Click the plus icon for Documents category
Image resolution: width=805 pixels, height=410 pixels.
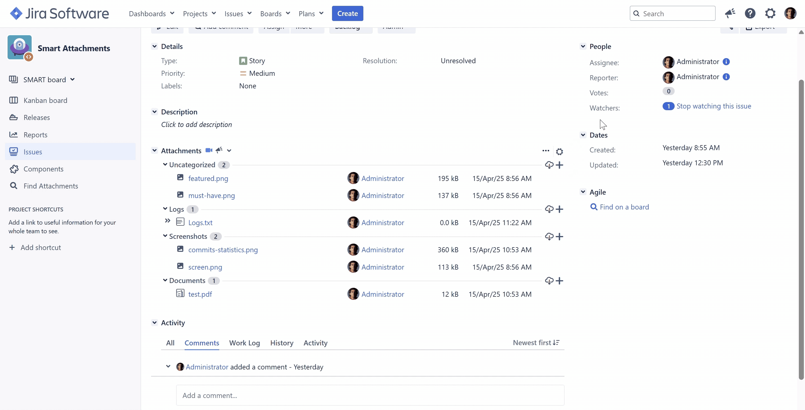pyautogui.click(x=560, y=281)
